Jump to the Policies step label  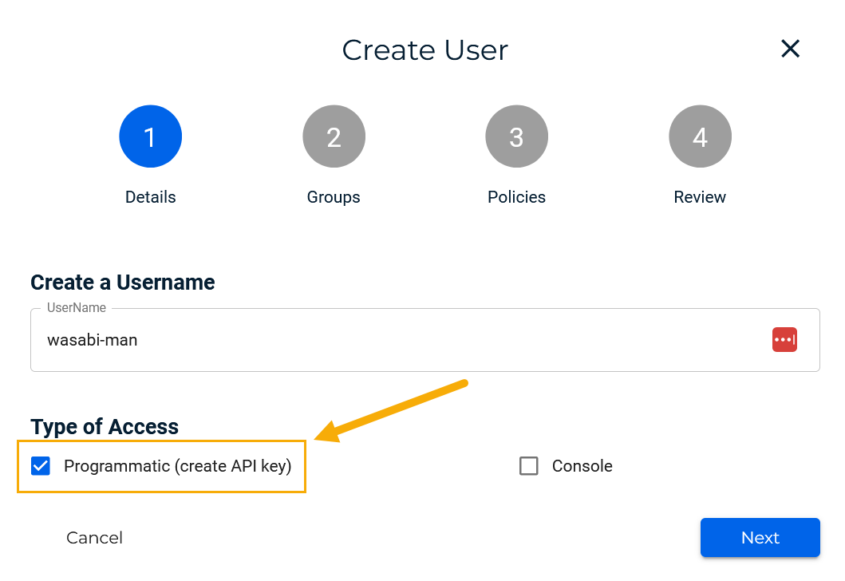(516, 197)
